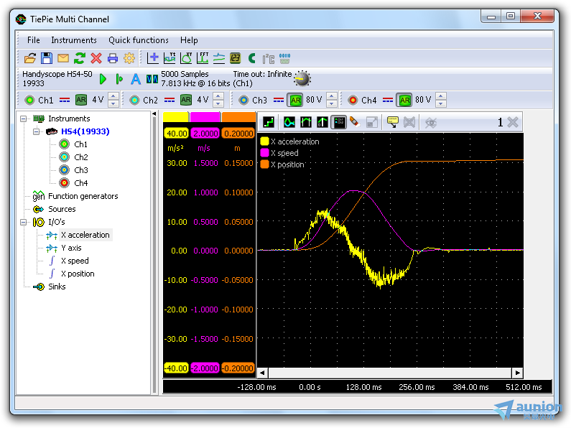The height and width of the screenshot is (428, 571).
Task: Click the time out rotary knob
Action: click(x=302, y=78)
